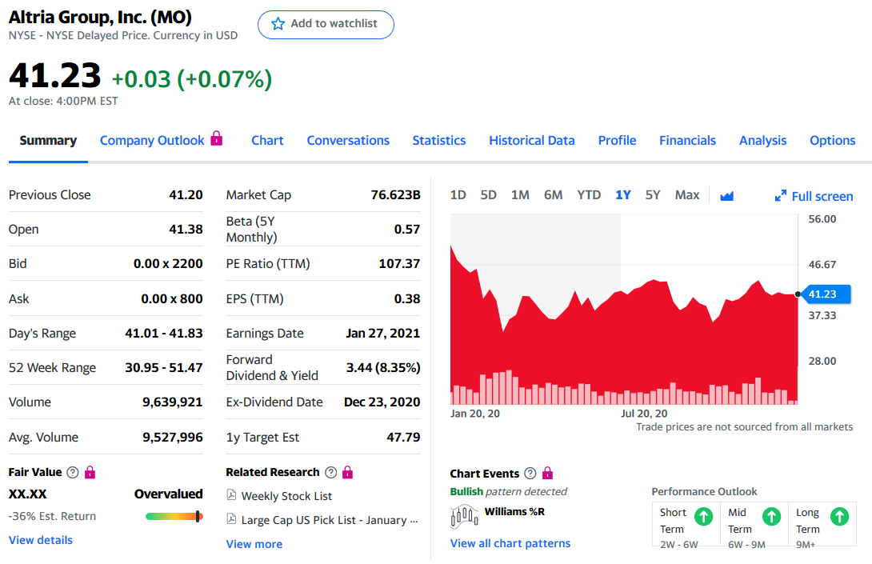
Task: Open the Profile tab
Action: 617,140
